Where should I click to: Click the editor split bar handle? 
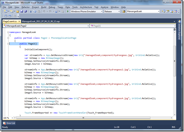175,29
